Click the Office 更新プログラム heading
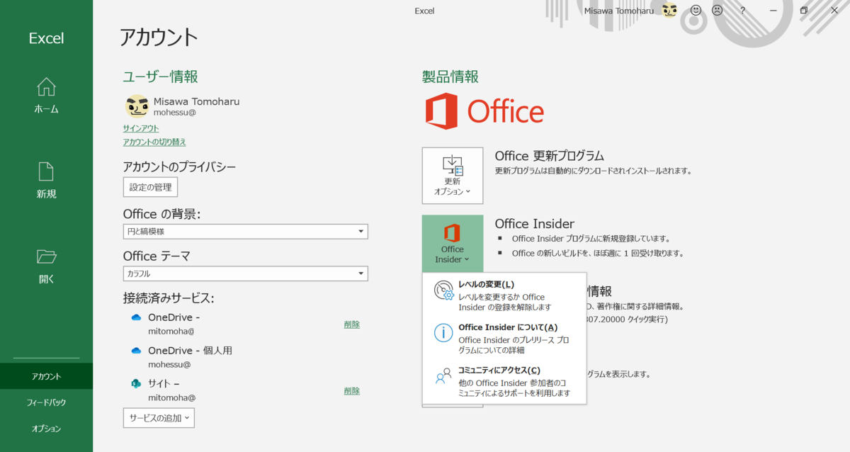 point(549,156)
